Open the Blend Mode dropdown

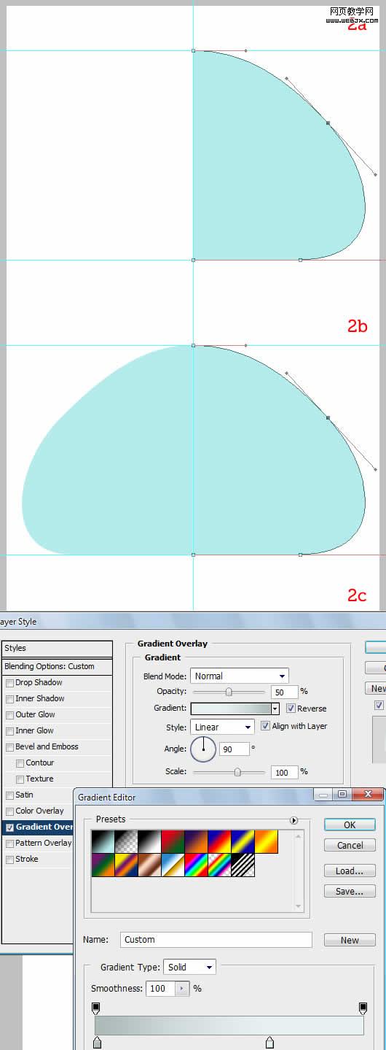point(240,676)
